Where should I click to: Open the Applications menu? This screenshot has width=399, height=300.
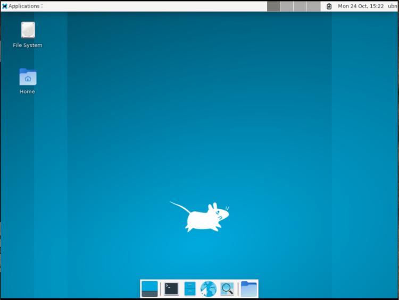(x=22, y=6)
